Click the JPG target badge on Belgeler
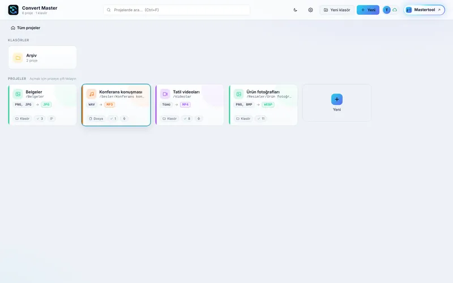The width and height of the screenshot is (453, 283). (46, 105)
